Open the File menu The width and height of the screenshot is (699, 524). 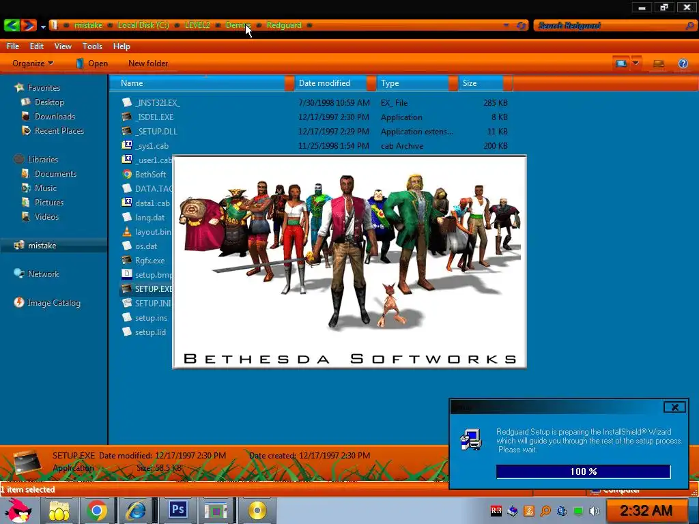click(12, 46)
